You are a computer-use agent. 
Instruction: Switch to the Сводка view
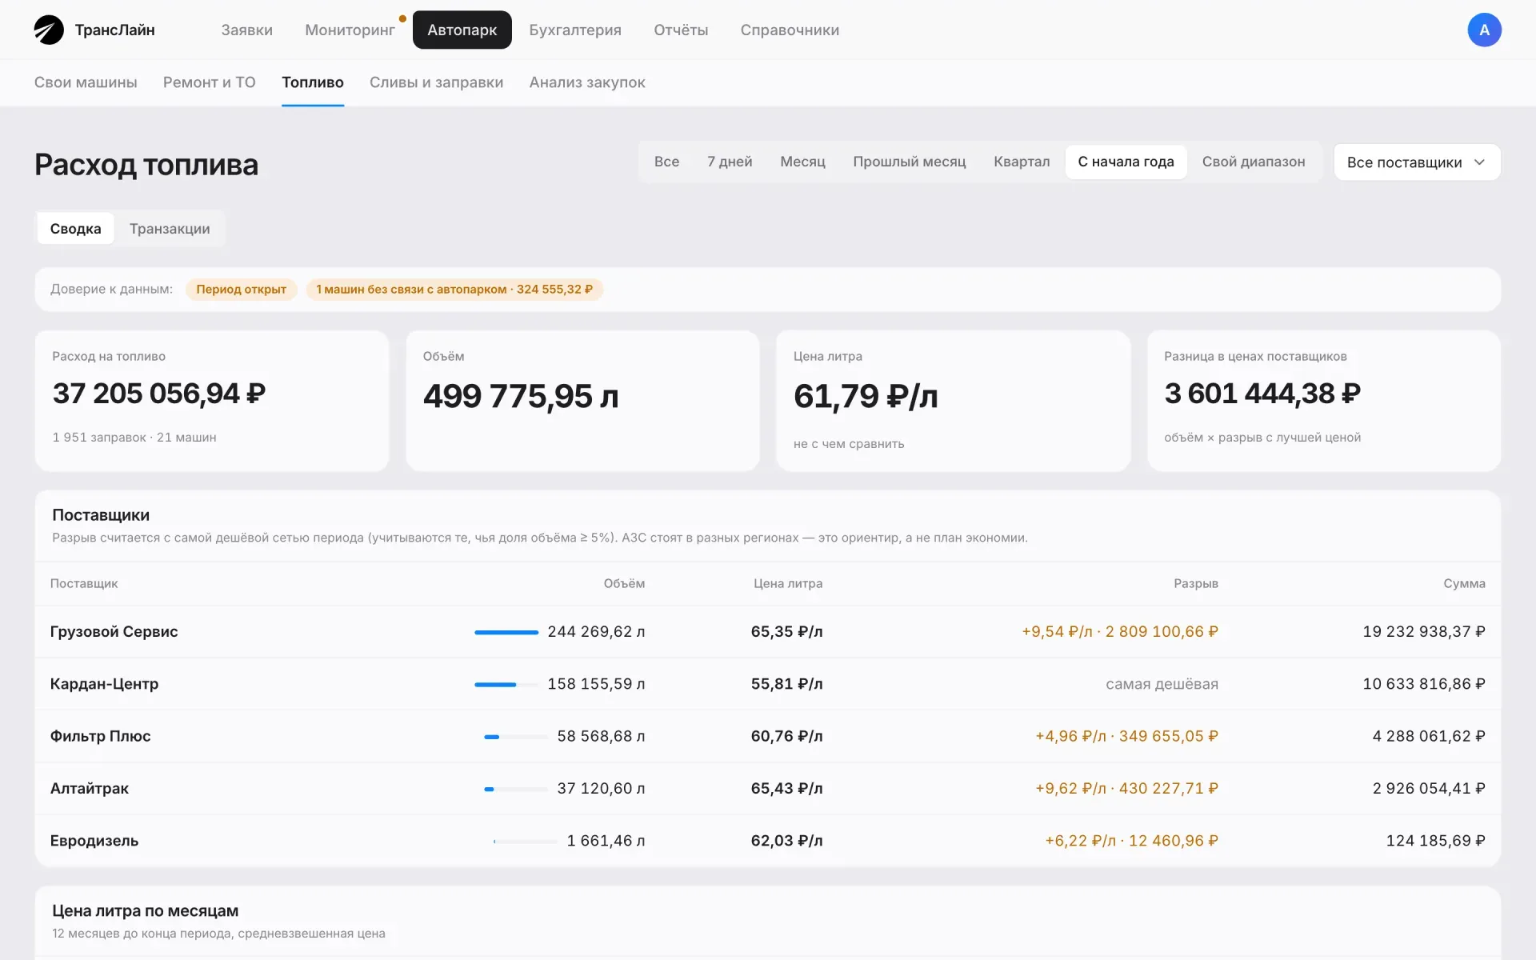click(76, 229)
